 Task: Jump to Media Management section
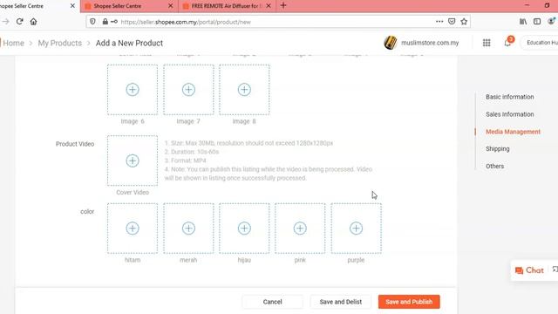point(513,132)
